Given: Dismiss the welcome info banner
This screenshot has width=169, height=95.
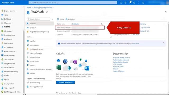Looking at the screenshot, I should click(x=164, y=42).
